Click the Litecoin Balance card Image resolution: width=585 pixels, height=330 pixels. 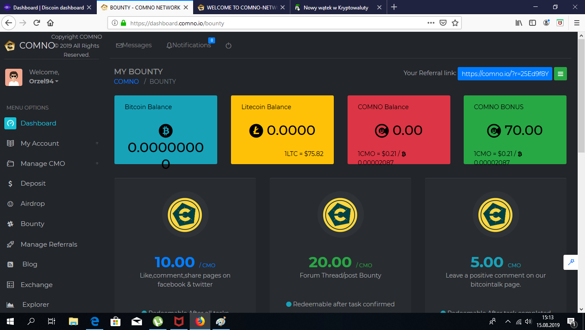(282, 130)
